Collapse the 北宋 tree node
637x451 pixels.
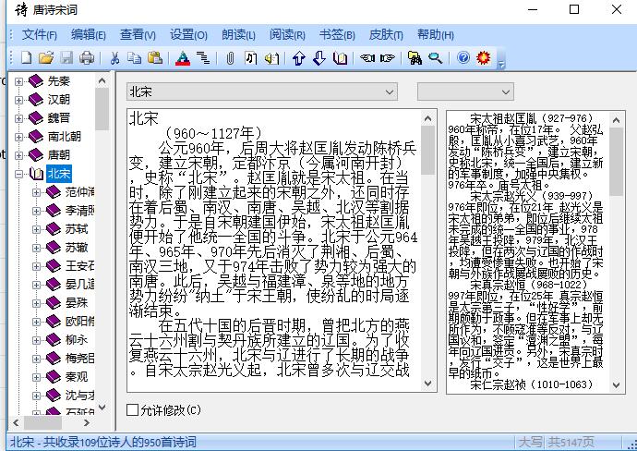coord(19,174)
